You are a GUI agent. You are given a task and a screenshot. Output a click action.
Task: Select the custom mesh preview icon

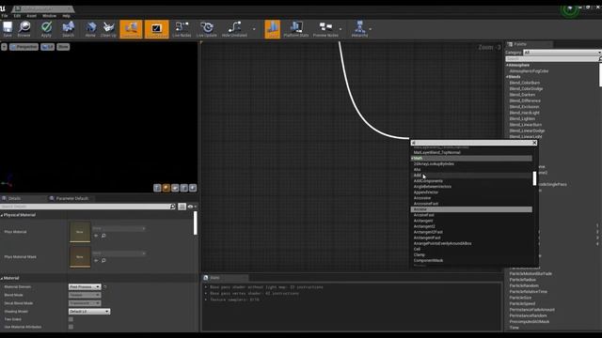tap(193, 188)
